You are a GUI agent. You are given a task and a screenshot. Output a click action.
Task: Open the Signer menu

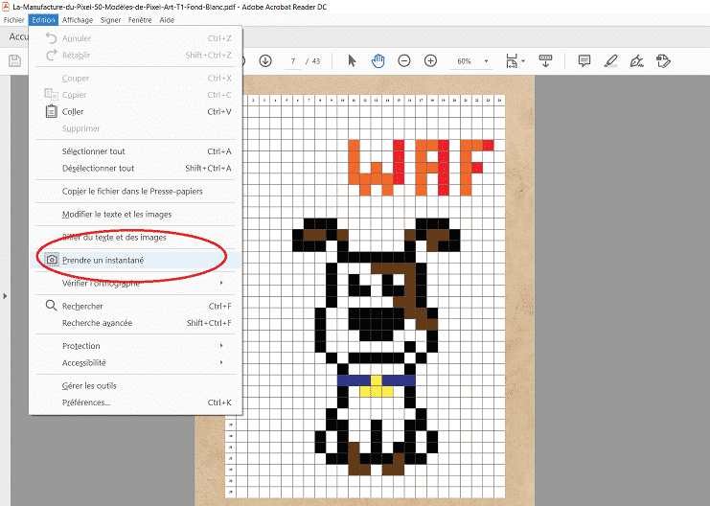(110, 20)
